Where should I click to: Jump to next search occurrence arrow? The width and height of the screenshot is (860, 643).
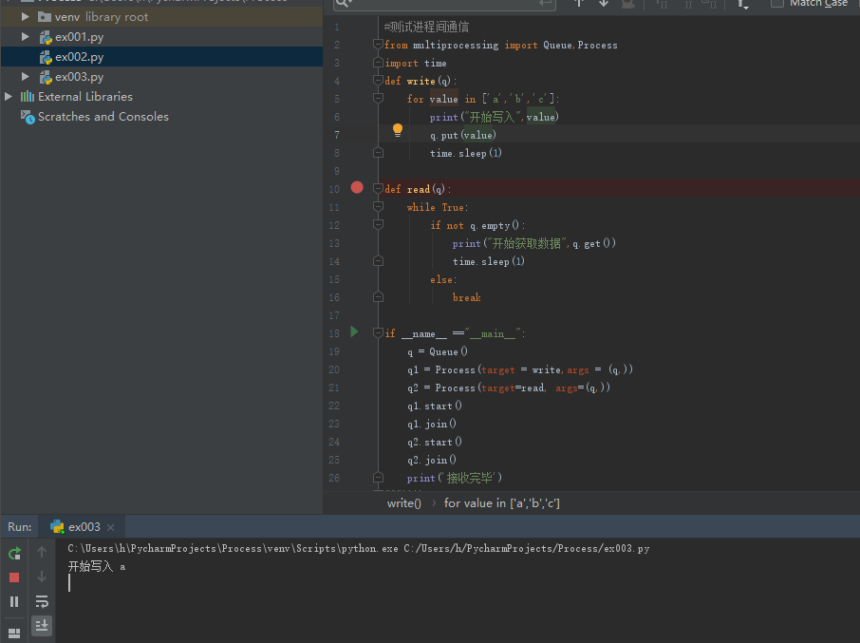pos(604,3)
